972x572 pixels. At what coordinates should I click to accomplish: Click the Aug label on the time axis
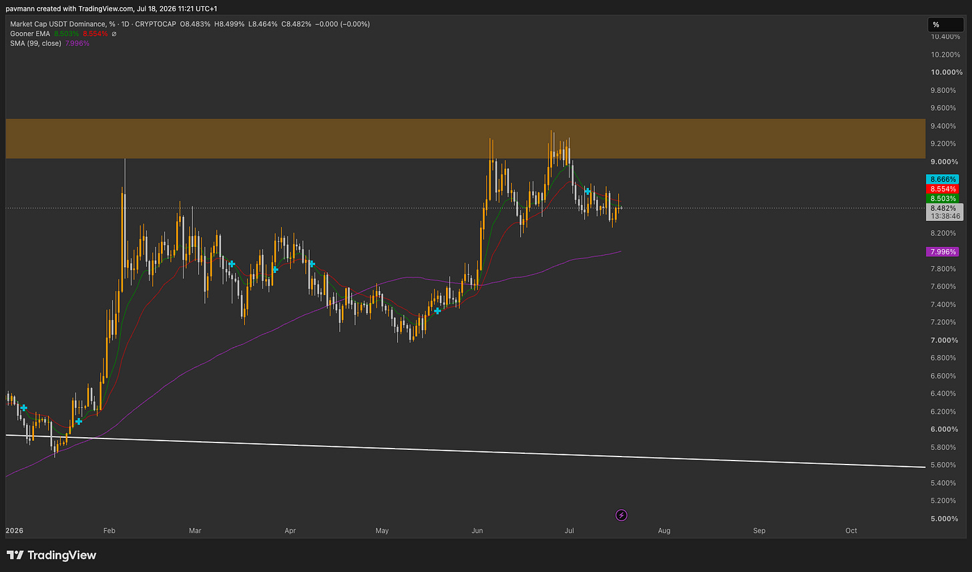click(x=664, y=531)
